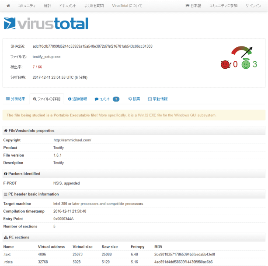Viewport: 268px width, 266px height.
Task: Open よくある質問 in the navigation bar
Action: pos(94,6)
